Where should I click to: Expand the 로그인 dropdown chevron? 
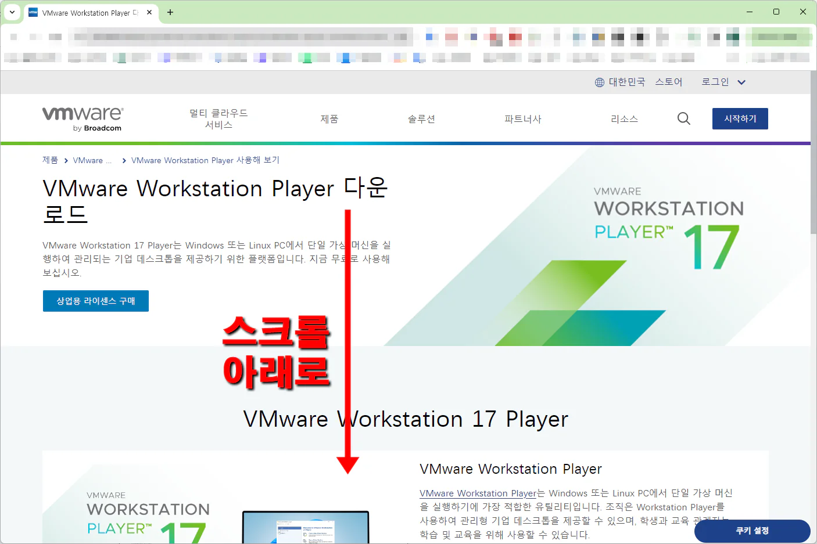pyautogui.click(x=741, y=82)
